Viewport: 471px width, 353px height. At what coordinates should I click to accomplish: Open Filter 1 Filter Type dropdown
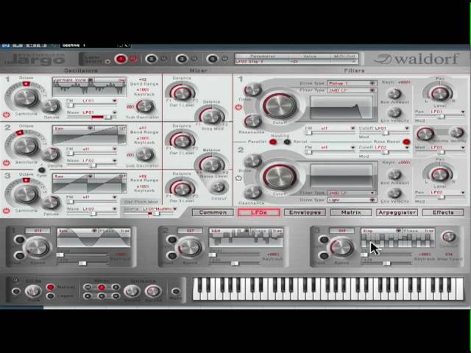tap(352, 90)
